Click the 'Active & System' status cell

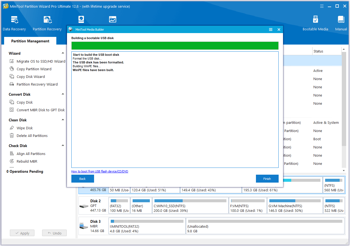coord(326,123)
